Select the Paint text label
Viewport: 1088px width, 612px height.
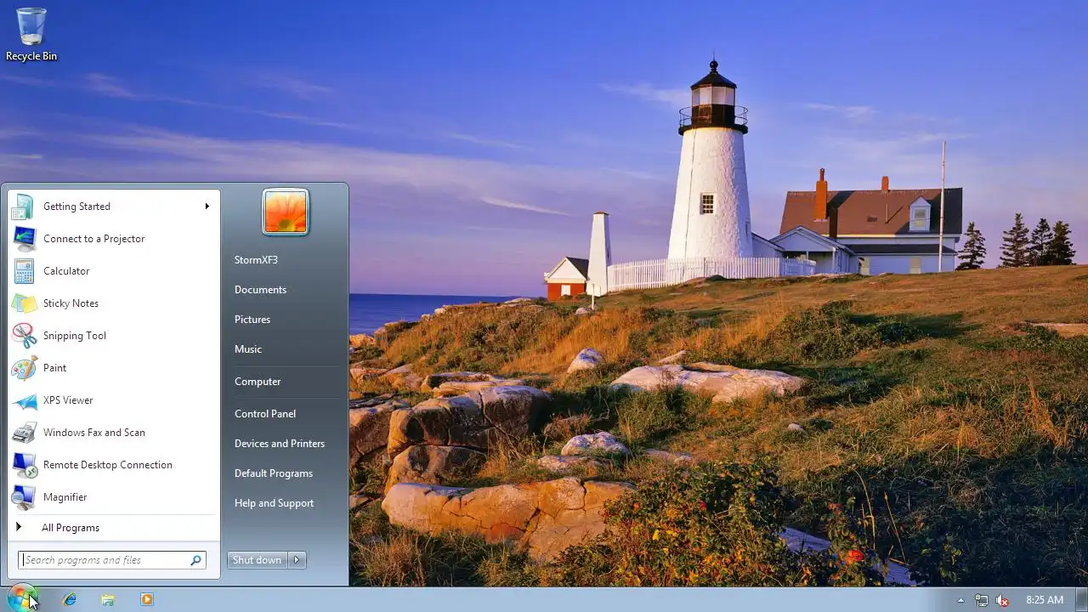[54, 368]
